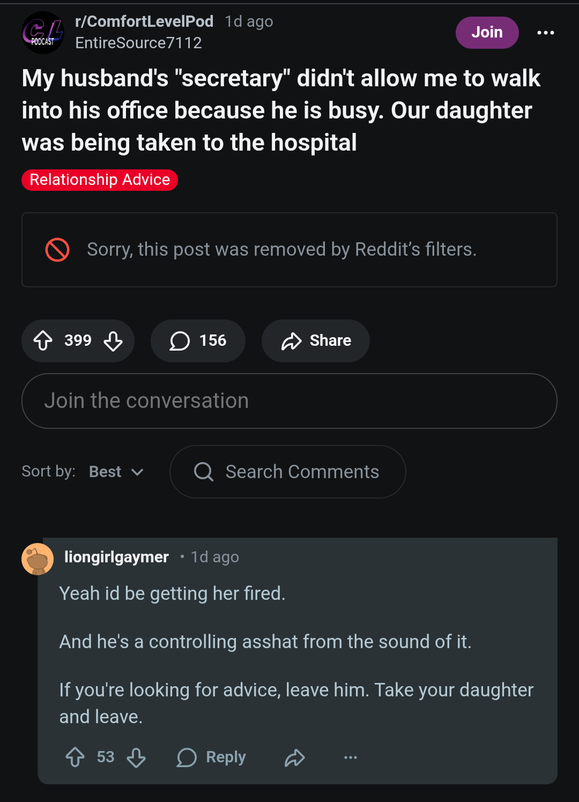The image size is (579, 802).
Task: Reply to liongirlgaymer's comment
Action: [x=211, y=757]
